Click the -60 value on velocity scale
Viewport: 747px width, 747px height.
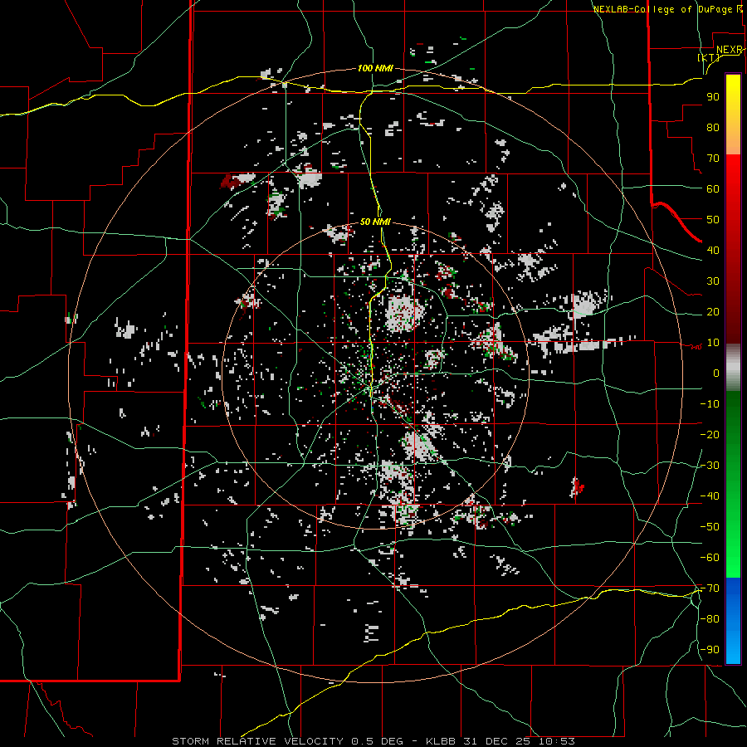(x=710, y=558)
